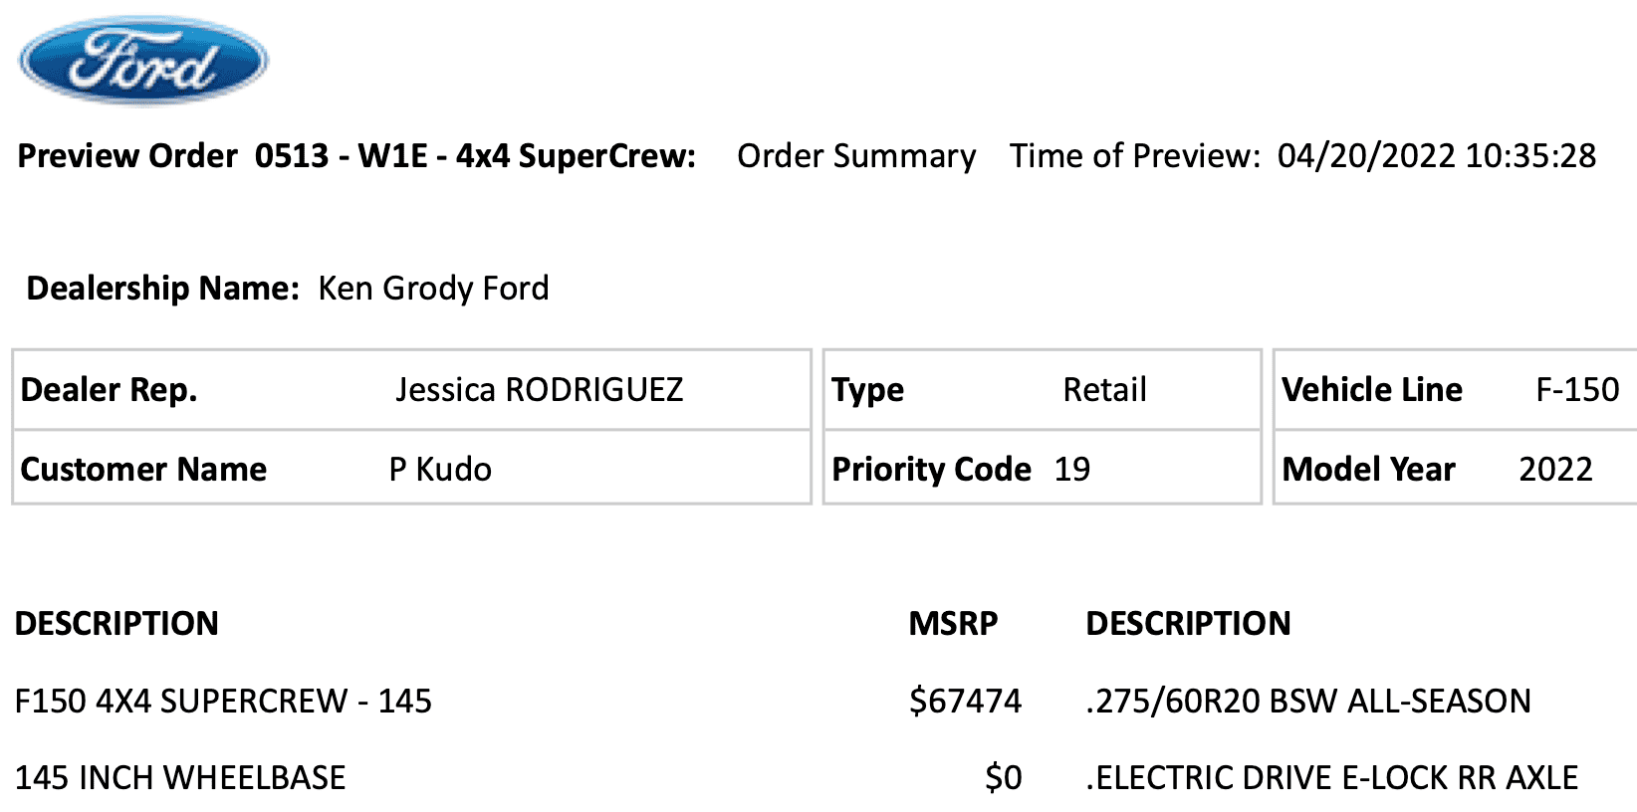This screenshot has width=1637, height=812.
Task: Click the $0 wheelbase price
Action: click(1003, 777)
